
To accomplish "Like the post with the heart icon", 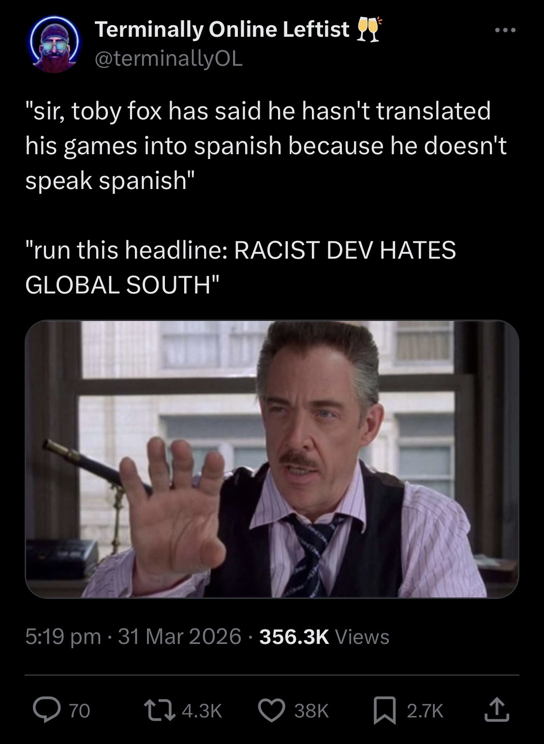I will [x=272, y=710].
